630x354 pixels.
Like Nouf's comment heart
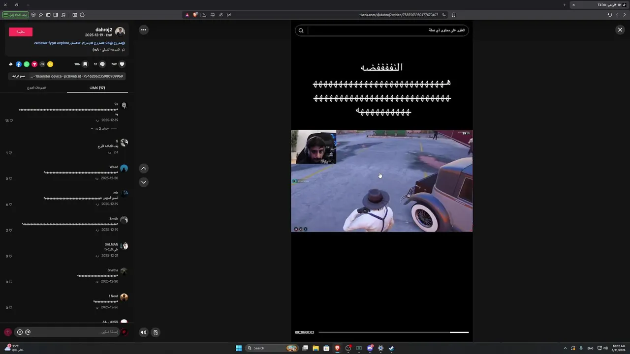point(11,308)
